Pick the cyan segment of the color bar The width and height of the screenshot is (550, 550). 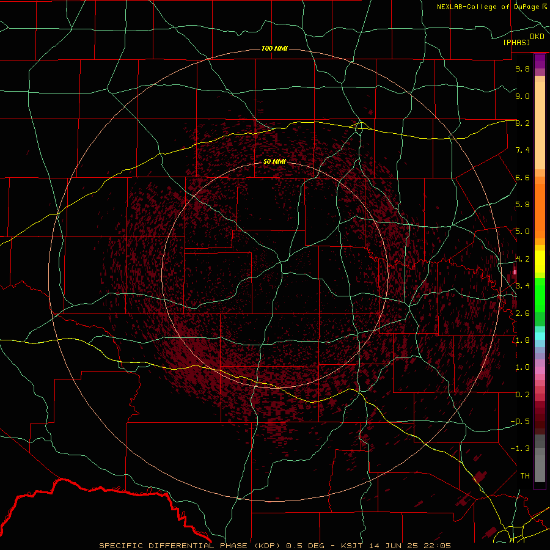[540, 336]
